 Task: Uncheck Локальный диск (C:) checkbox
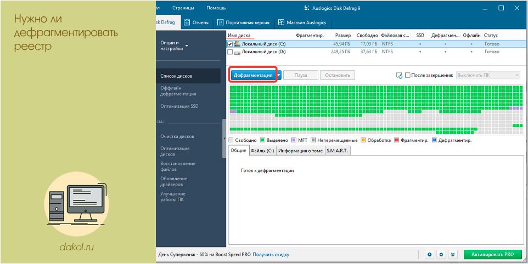231,44
